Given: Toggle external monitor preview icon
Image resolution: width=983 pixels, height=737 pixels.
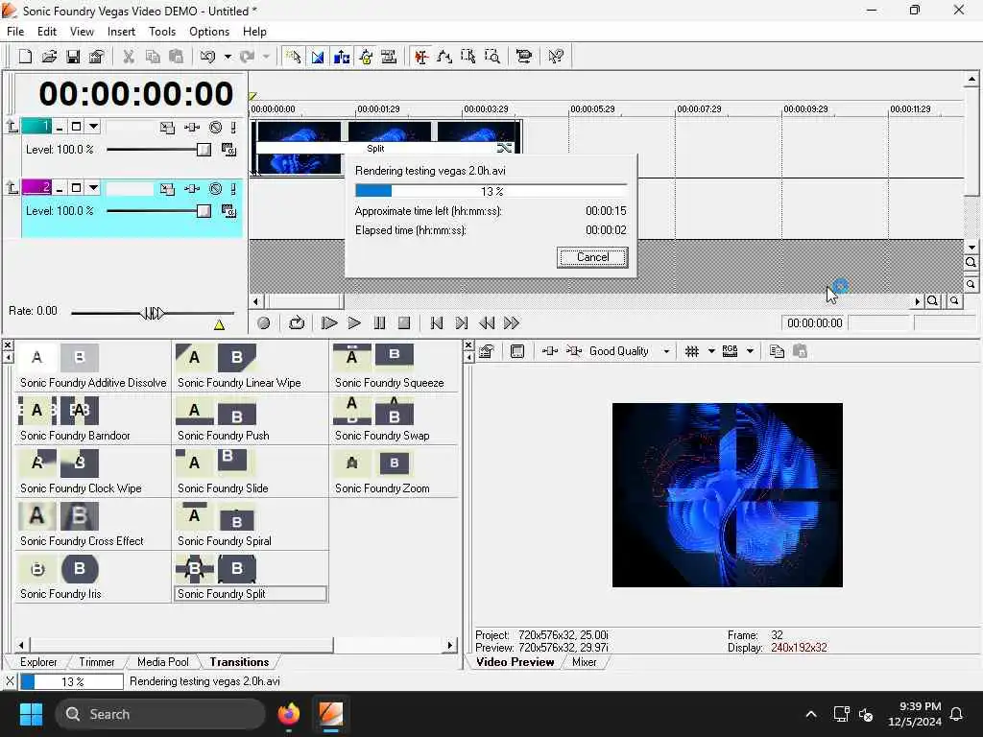Looking at the screenshot, I should 517,351.
